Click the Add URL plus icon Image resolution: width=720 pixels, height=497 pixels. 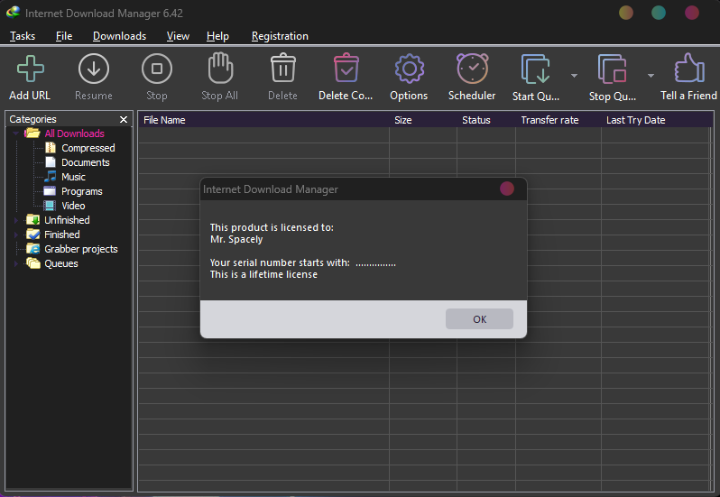coord(31,69)
